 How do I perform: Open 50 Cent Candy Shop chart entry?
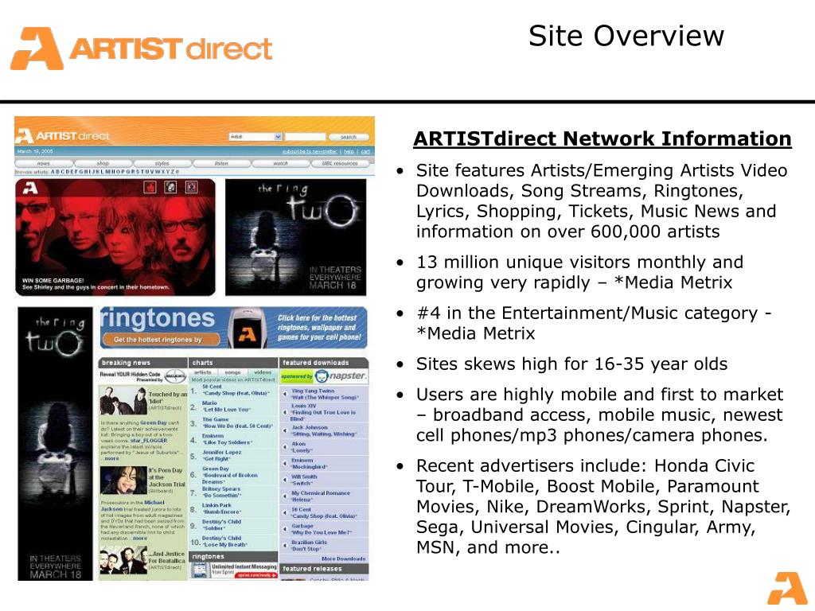236,390
